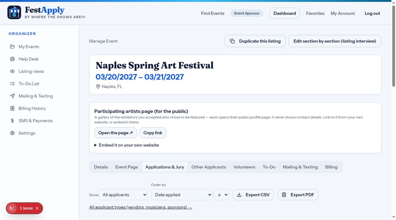Click the Naples, FL location text

tap(112, 87)
